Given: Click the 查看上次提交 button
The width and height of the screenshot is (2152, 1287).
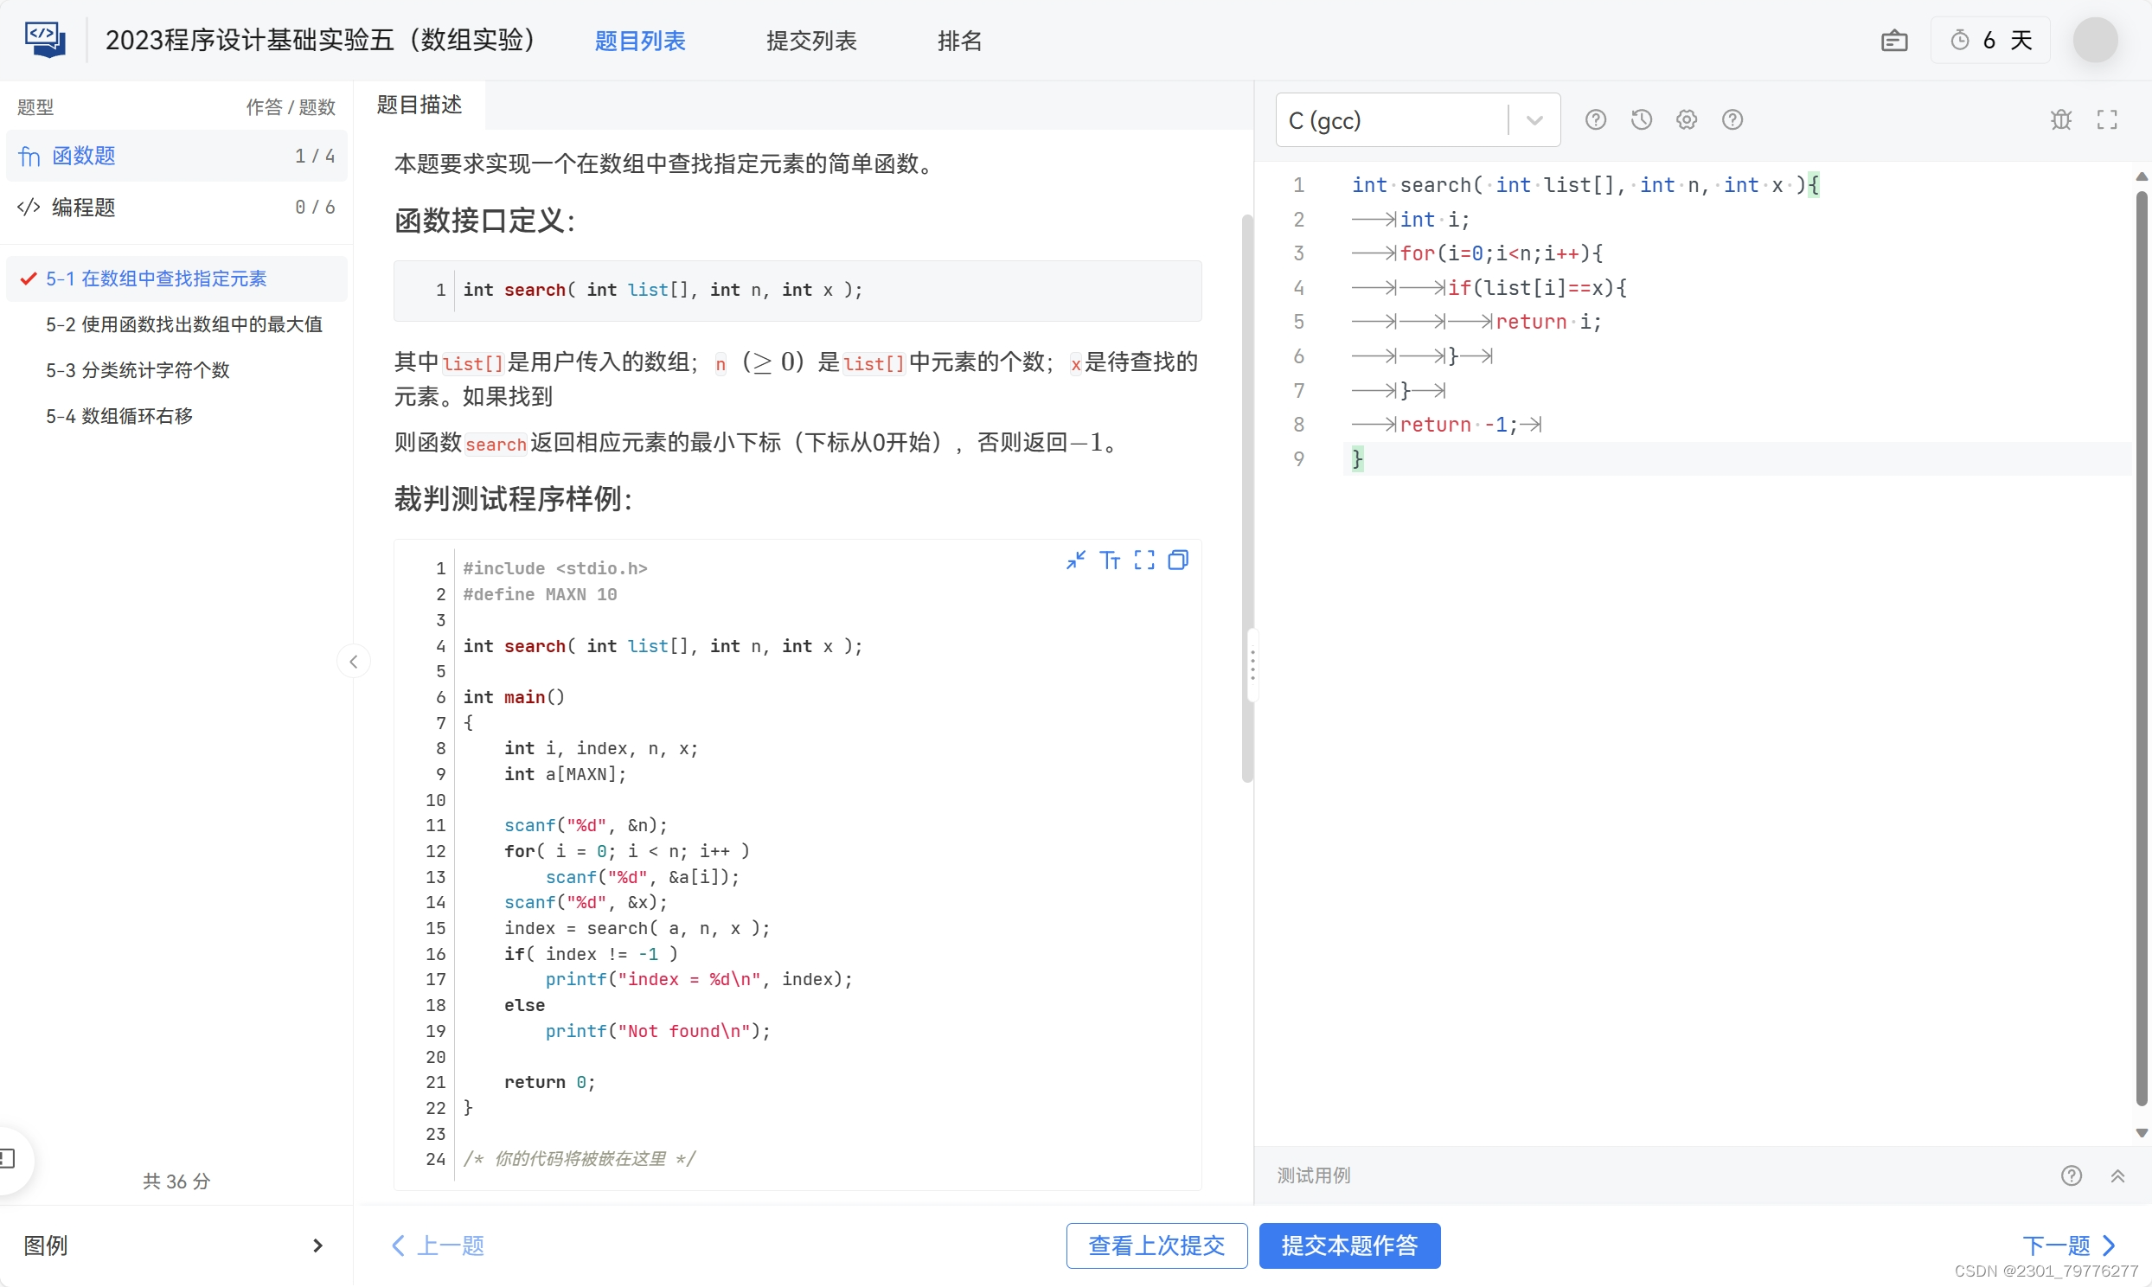Looking at the screenshot, I should coord(1156,1246).
